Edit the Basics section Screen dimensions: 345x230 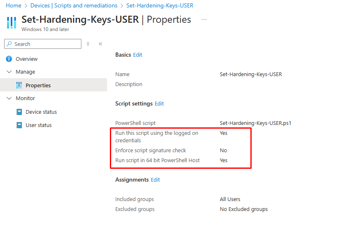(138, 55)
